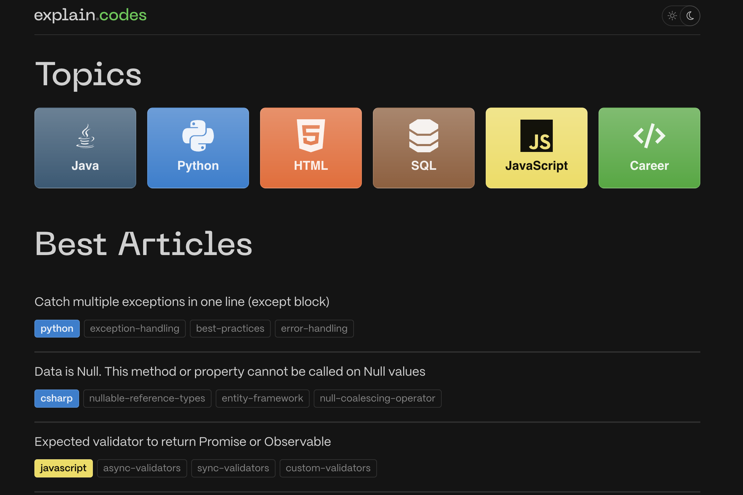Open the Career topic label
743x495 pixels.
tap(649, 166)
